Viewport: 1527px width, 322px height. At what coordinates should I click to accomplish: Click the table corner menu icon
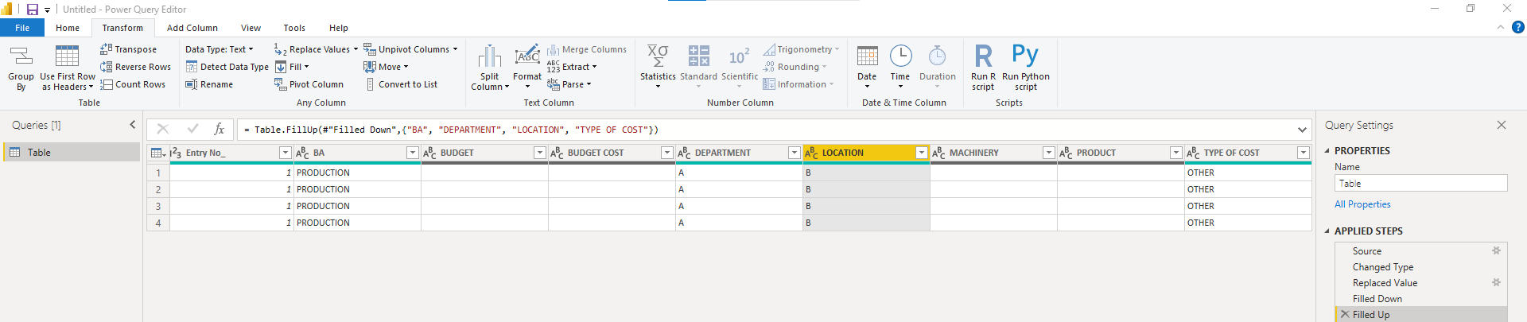coord(158,153)
